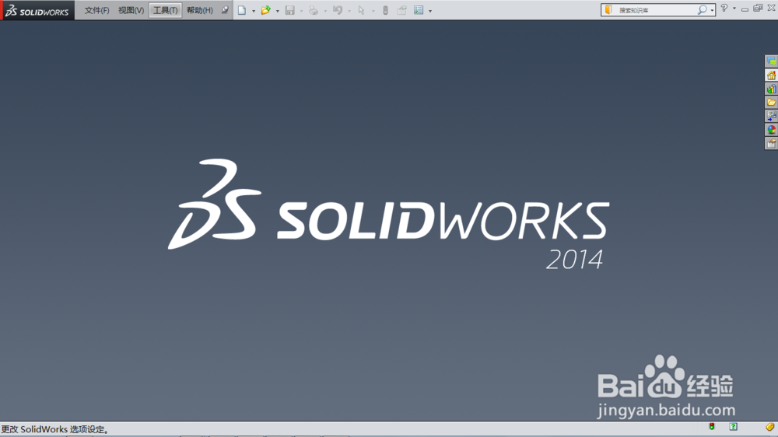The image size is (778, 437).
Task: Expand the search type dropdown arrow
Action: coord(712,10)
